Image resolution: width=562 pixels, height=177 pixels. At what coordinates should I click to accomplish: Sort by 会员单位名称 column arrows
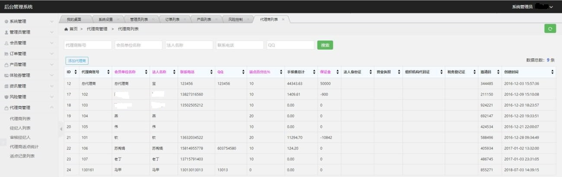coord(146,72)
